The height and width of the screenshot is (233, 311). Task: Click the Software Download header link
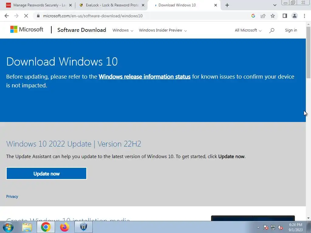82,30
